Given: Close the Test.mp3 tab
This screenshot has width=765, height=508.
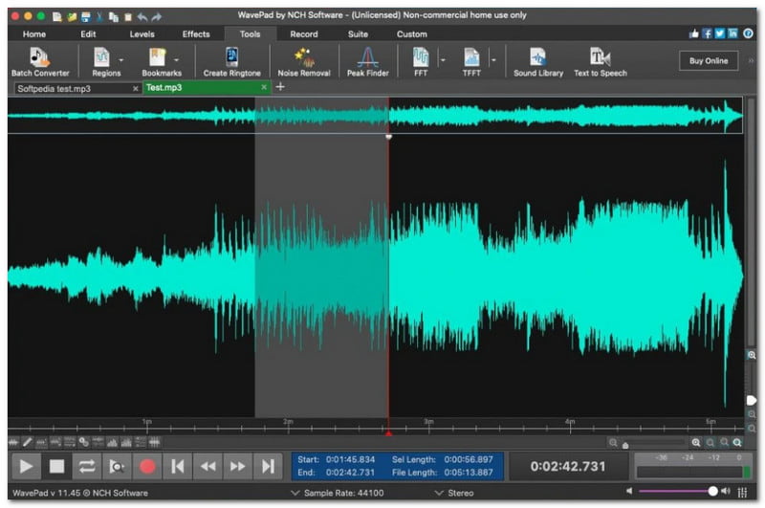Looking at the screenshot, I should pos(264,87).
